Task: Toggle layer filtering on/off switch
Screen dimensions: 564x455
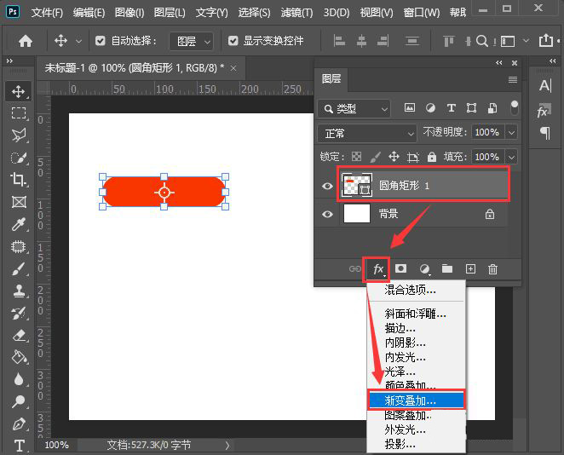Action: [515, 107]
